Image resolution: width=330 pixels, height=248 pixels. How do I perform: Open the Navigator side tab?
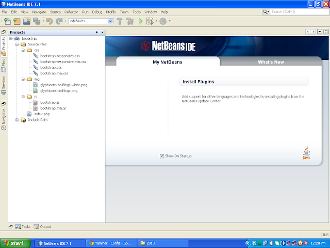tap(4, 119)
